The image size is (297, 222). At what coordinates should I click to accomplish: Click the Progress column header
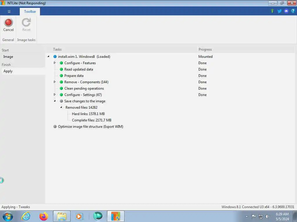click(x=205, y=49)
